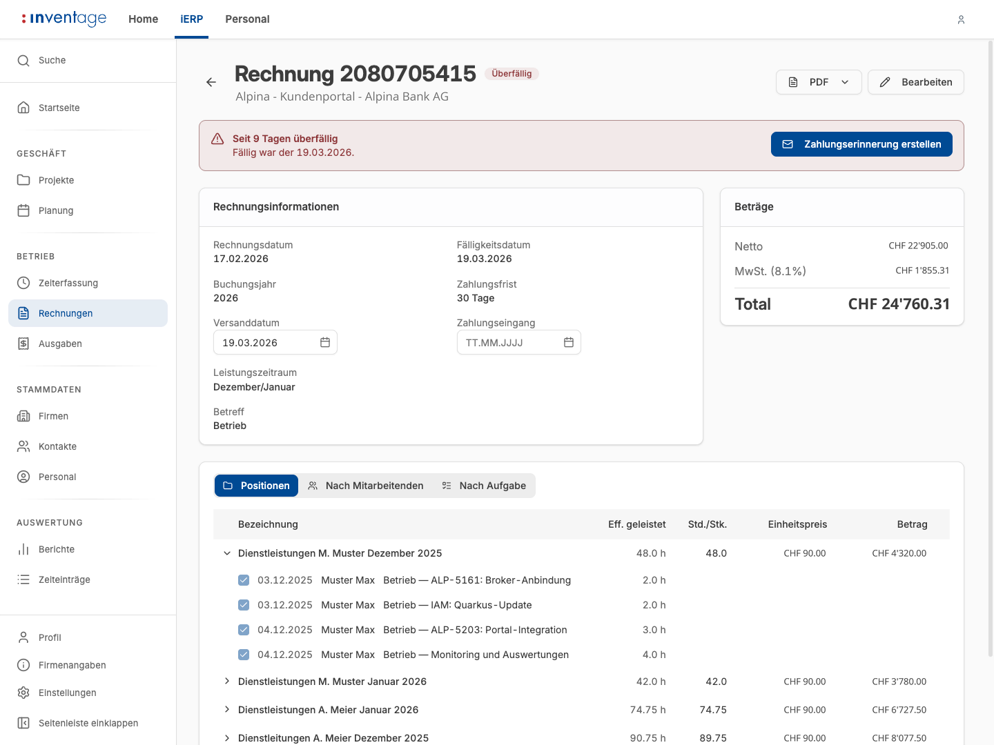Click the Bearbeiten button
The height and width of the screenshot is (745, 994).
tap(916, 82)
